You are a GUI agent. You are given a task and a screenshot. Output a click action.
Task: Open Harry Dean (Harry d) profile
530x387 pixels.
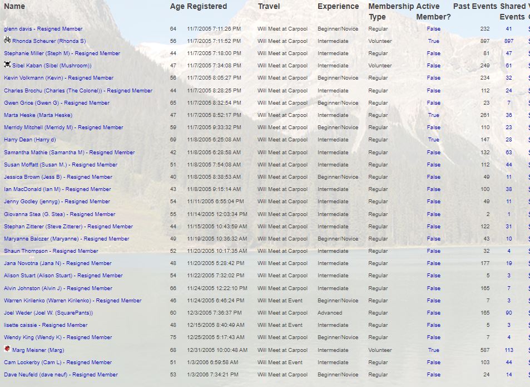(x=30, y=140)
